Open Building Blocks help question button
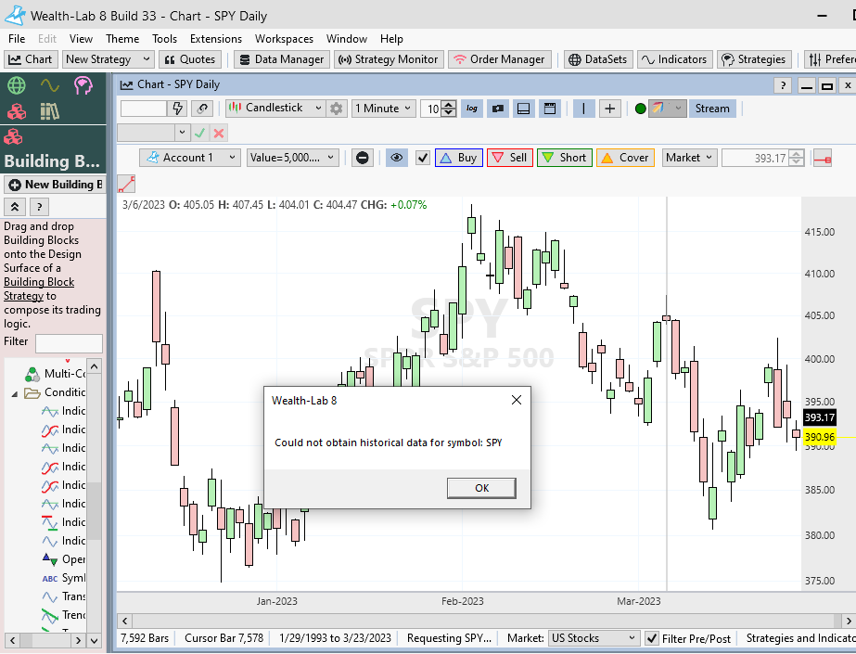The height and width of the screenshot is (654, 856). click(39, 207)
